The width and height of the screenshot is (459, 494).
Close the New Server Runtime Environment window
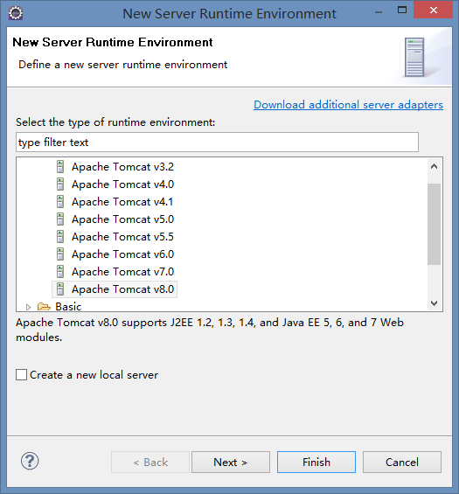(433, 10)
